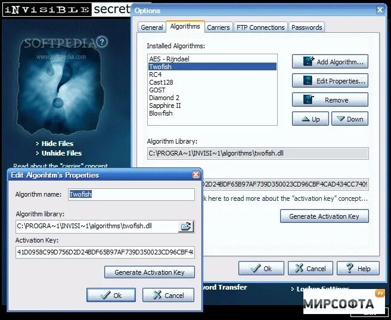Select the Algorithms tab
The width and height of the screenshot is (391, 320).
point(185,26)
